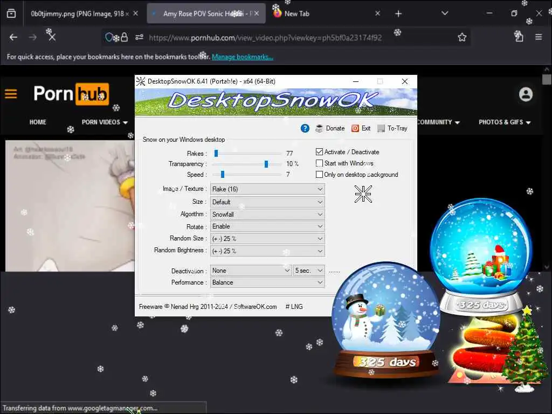Open the Random Size dropdown

(267, 239)
